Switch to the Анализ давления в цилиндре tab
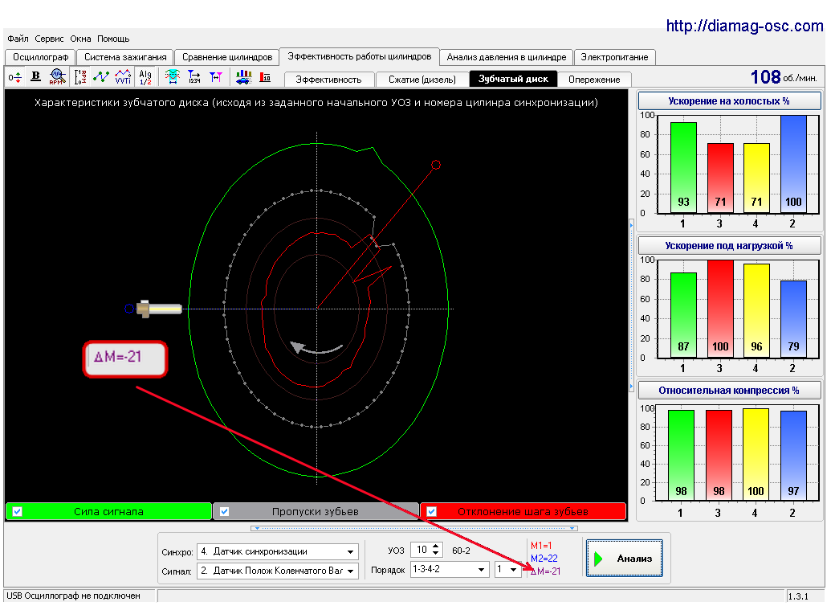The height and width of the screenshot is (606, 835). (x=507, y=57)
